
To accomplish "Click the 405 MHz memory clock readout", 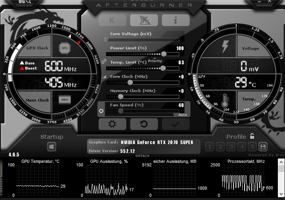I will pyautogui.click(x=61, y=83).
